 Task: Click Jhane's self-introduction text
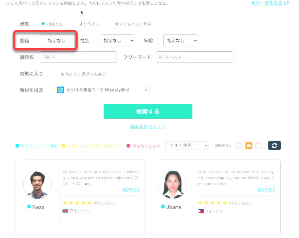click(236, 178)
